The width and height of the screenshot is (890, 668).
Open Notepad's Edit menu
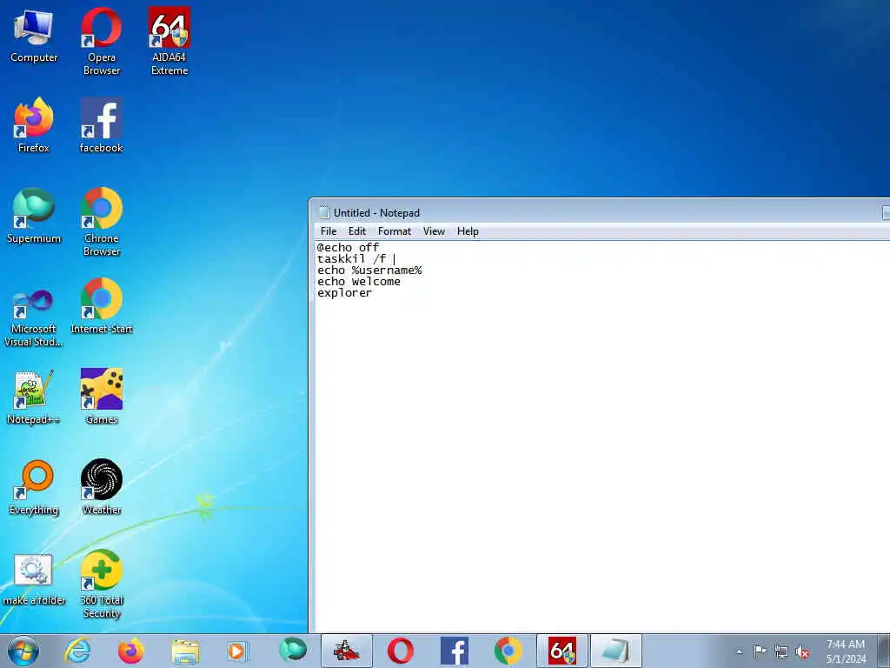point(357,231)
